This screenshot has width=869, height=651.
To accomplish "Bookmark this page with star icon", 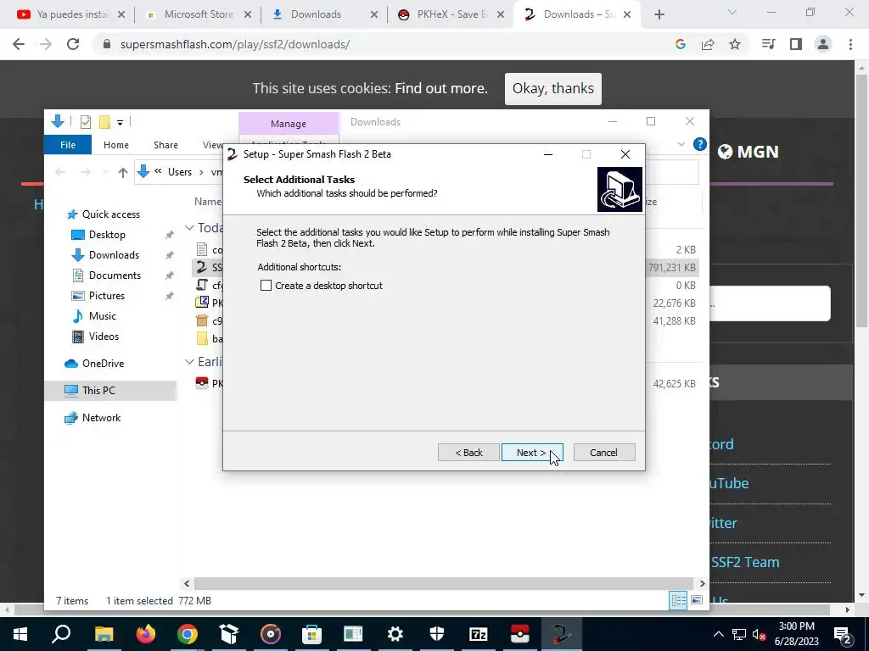I will point(735,44).
